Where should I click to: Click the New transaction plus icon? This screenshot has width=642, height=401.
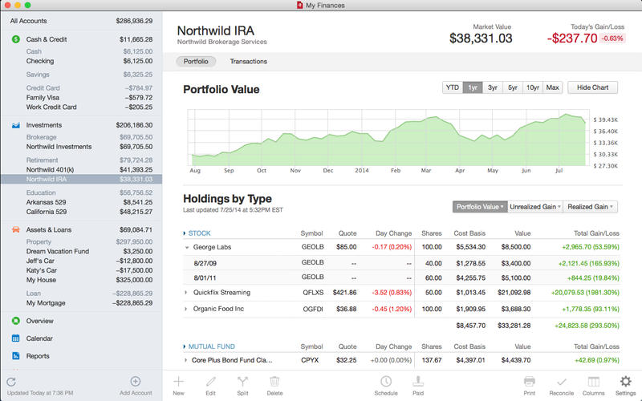[x=178, y=383]
